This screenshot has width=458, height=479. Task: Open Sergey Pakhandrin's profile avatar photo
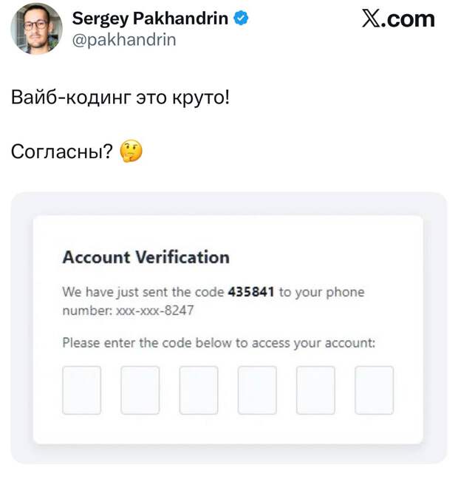point(37,29)
